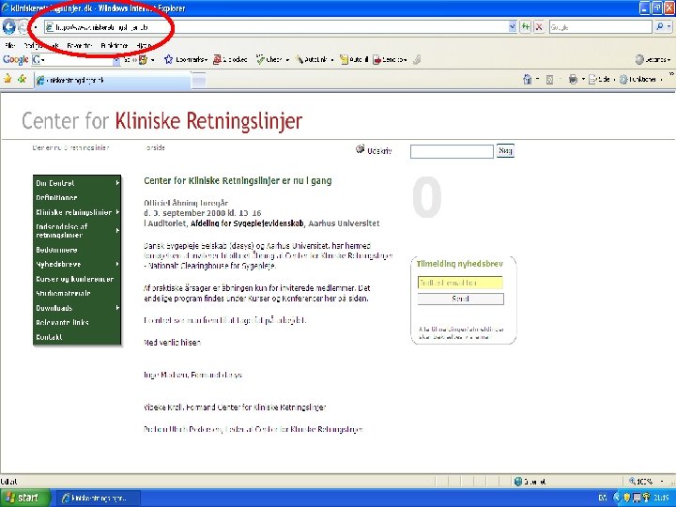Click the Add to Favorites icon

pyautogui.click(x=22, y=79)
